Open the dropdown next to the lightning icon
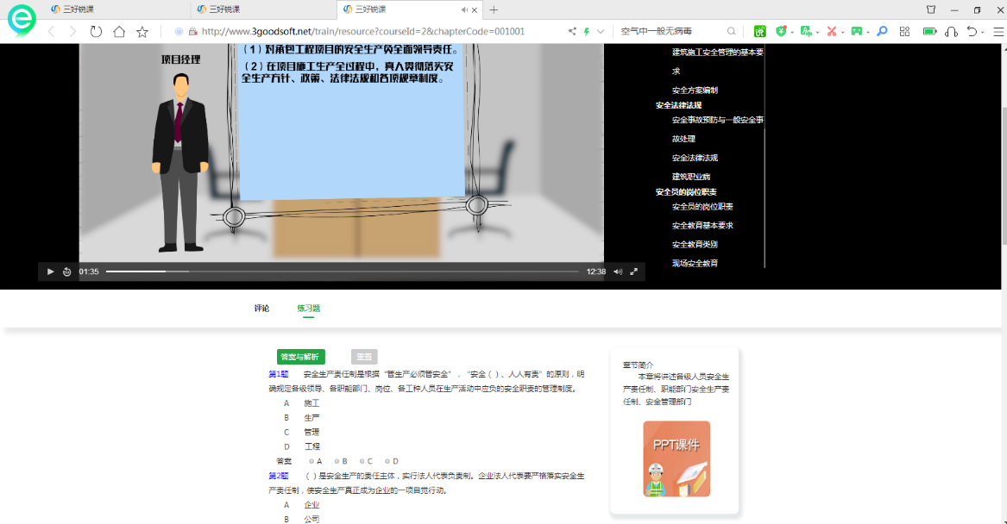The height and width of the screenshot is (524, 1007). click(x=599, y=29)
